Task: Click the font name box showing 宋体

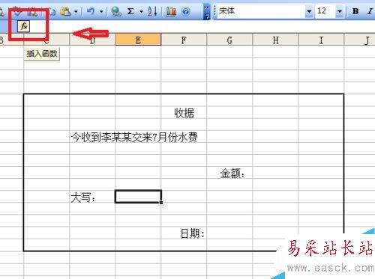Action: point(261,11)
